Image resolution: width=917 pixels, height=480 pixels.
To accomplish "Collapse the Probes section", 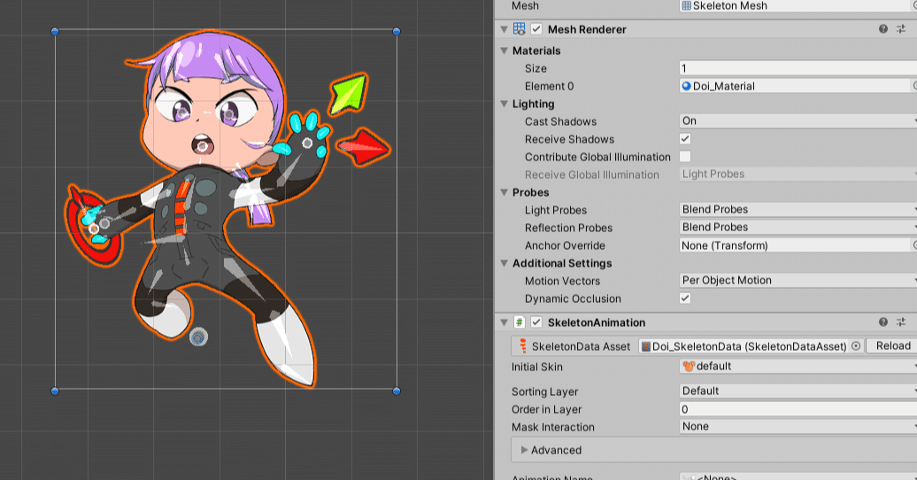I will tap(505, 192).
